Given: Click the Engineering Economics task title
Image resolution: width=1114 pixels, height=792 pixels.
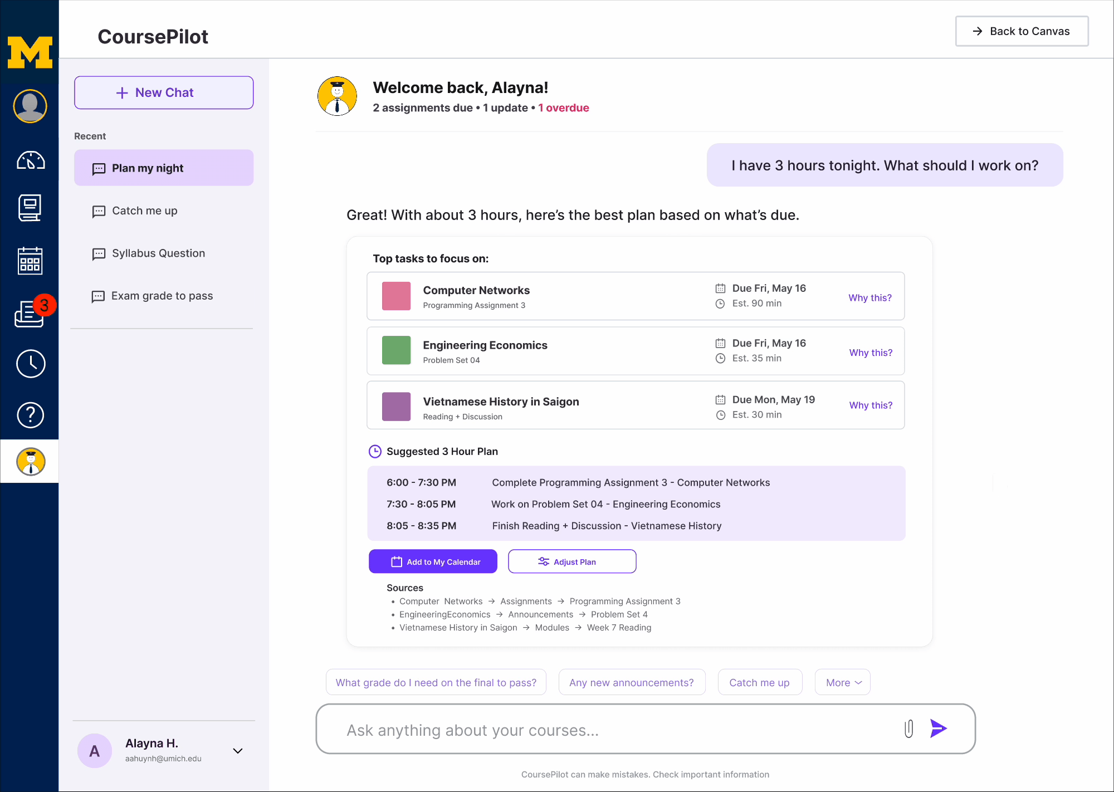Looking at the screenshot, I should (485, 345).
